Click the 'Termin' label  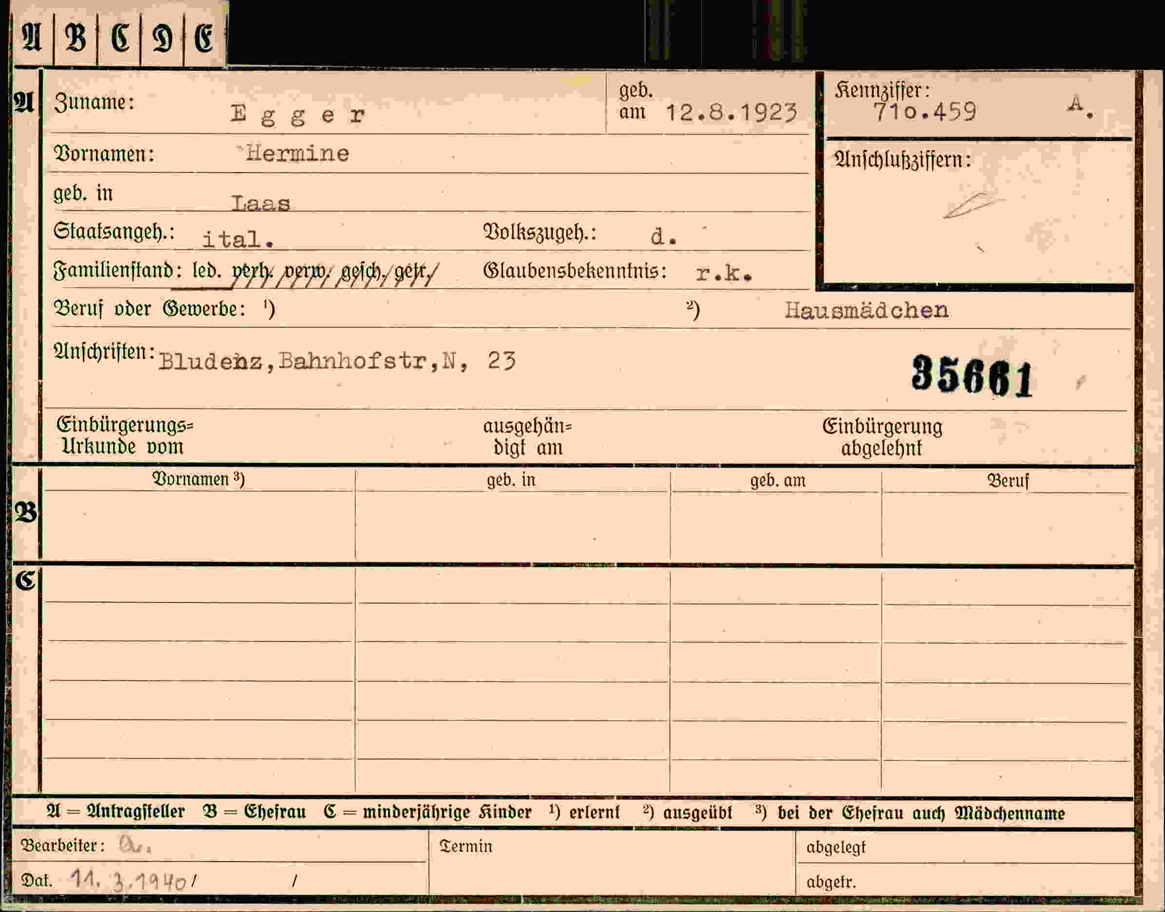pyautogui.click(x=466, y=846)
